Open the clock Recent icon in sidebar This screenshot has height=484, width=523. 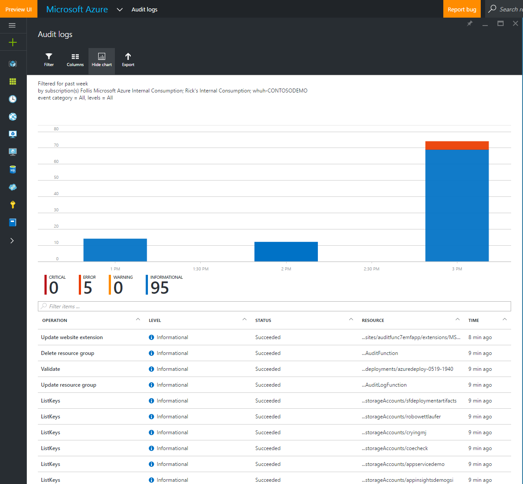[x=13, y=99]
